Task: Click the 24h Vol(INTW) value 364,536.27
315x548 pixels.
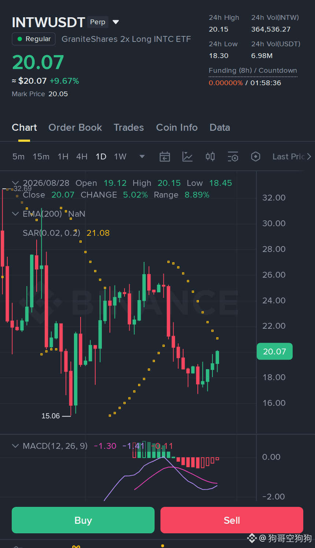Action: click(x=271, y=29)
